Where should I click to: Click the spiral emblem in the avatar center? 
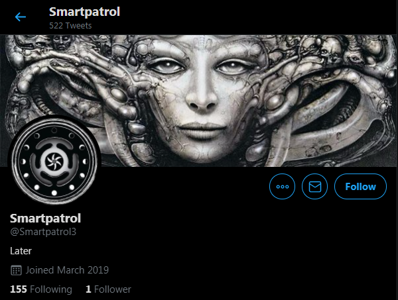(54, 161)
